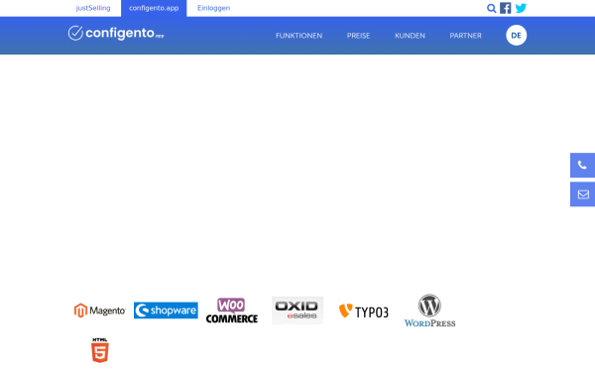
Task: Open the Einloggen login link
Action: click(213, 8)
